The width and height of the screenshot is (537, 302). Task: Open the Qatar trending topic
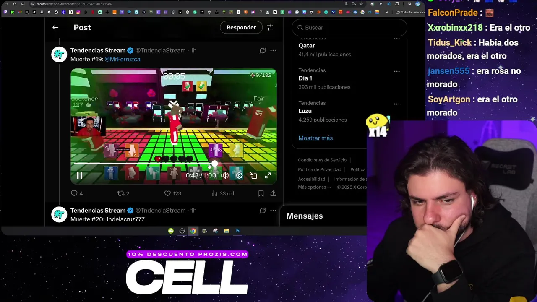(x=307, y=45)
